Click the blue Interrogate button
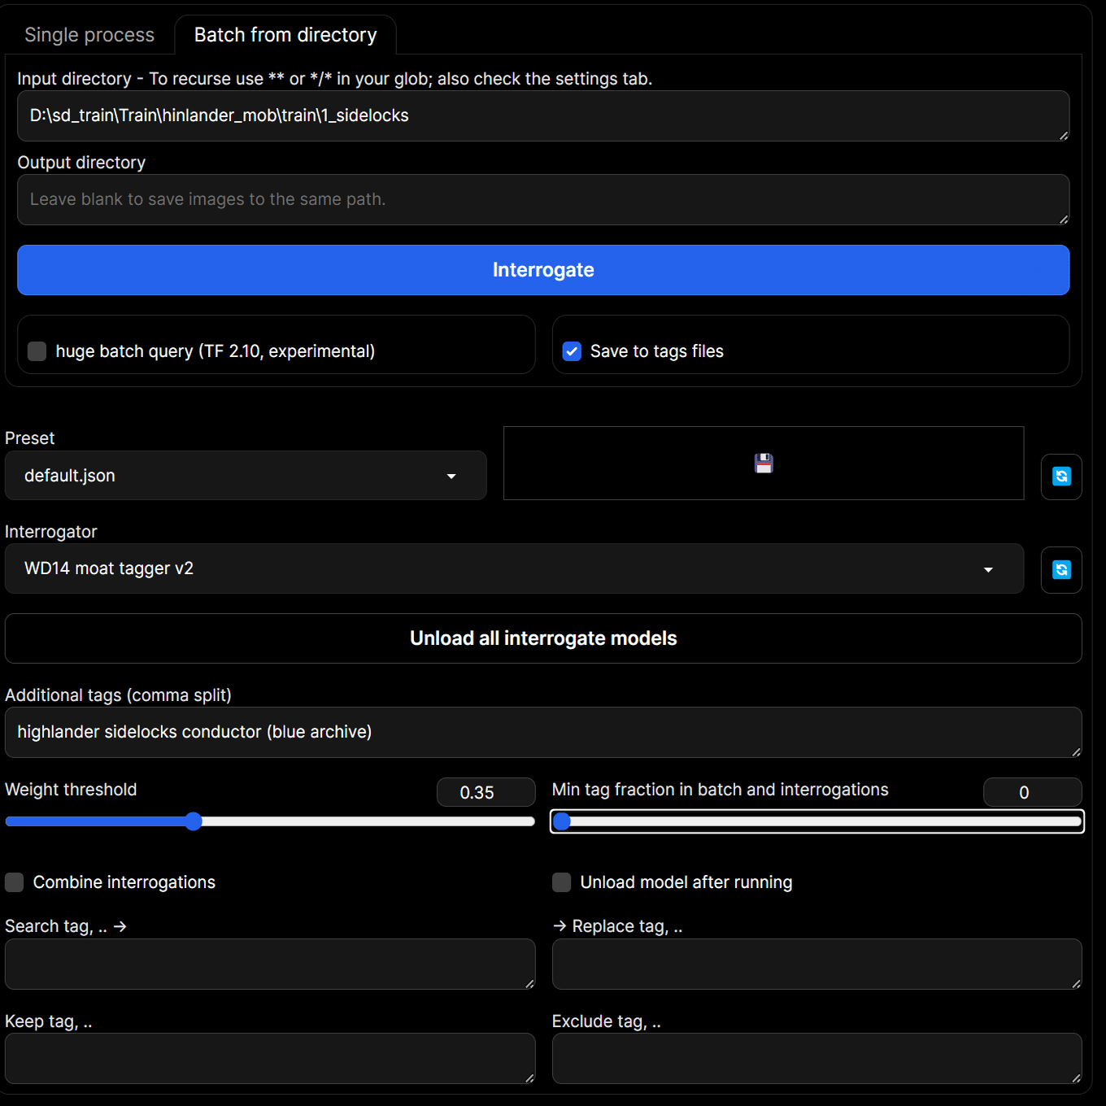Screen dimensions: 1106x1106 [x=543, y=270]
